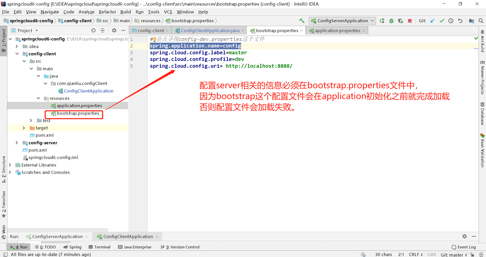Expand the config-server module
Image resolution: width=486 pixels, height=257 pixels.
pyautogui.click(x=17, y=143)
